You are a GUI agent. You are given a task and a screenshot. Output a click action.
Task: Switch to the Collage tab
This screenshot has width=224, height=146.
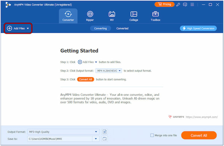pos(134,16)
